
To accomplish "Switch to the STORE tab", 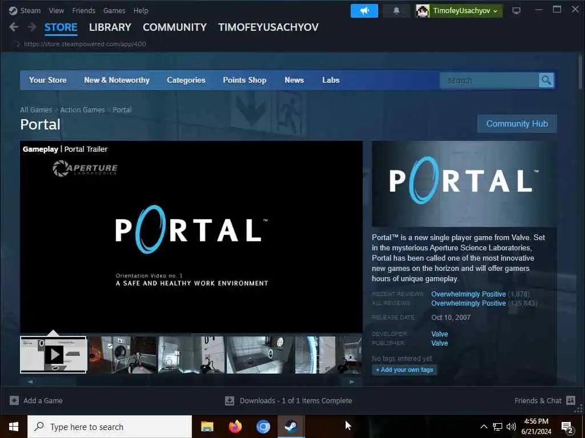I will point(61,27).
